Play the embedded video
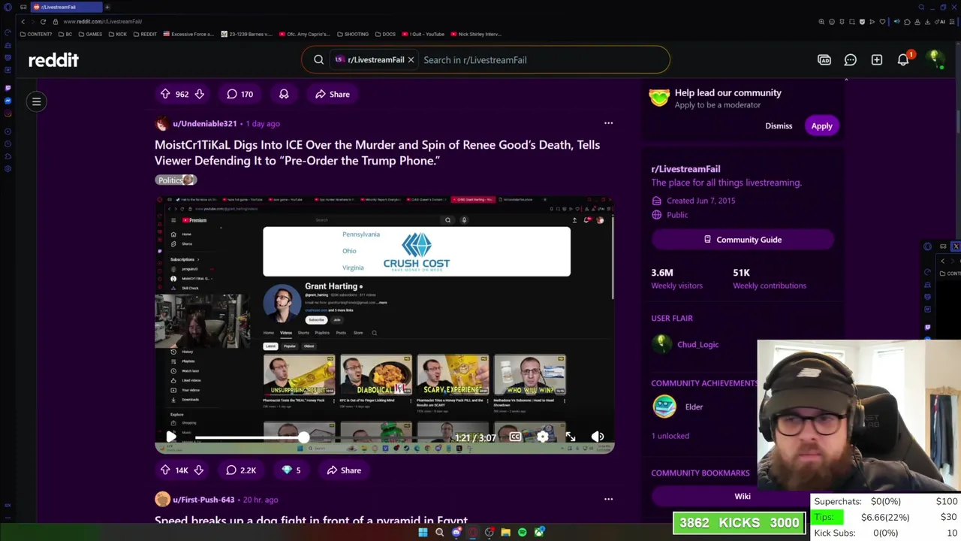This screenshot has height=541, width=961. [170, 437]
